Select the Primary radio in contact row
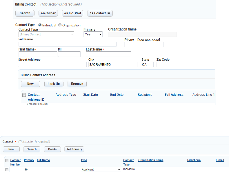 pos(26,170)
